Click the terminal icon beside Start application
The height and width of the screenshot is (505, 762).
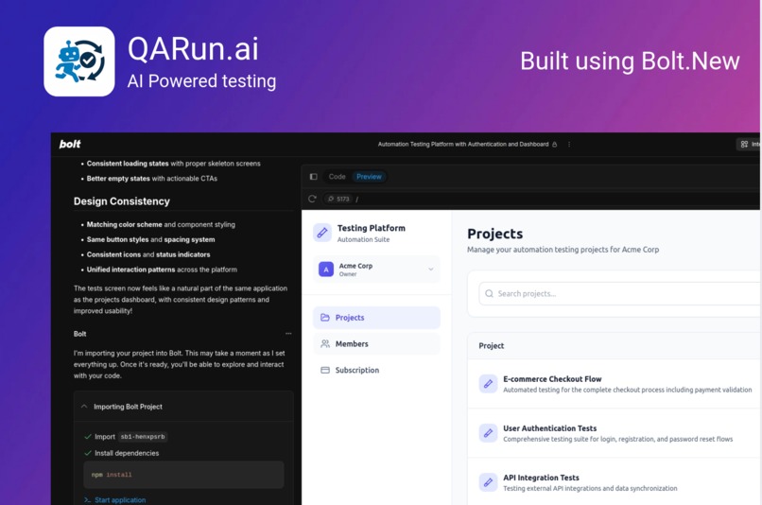87,499
